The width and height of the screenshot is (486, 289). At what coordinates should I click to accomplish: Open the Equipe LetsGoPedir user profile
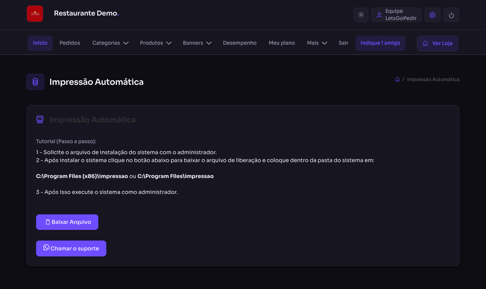click(396, 15)
